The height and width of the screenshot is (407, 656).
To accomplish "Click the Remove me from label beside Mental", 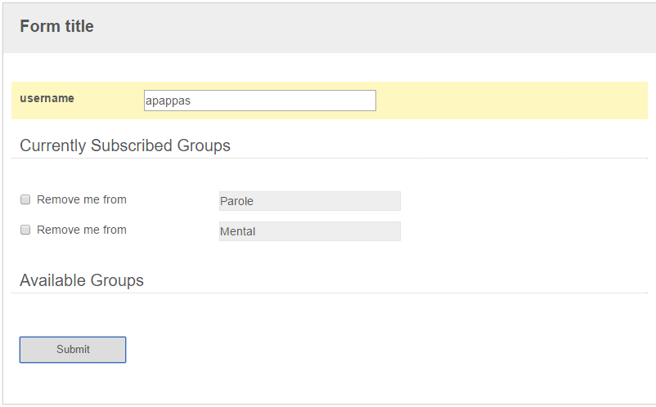I will pos(82,230).
